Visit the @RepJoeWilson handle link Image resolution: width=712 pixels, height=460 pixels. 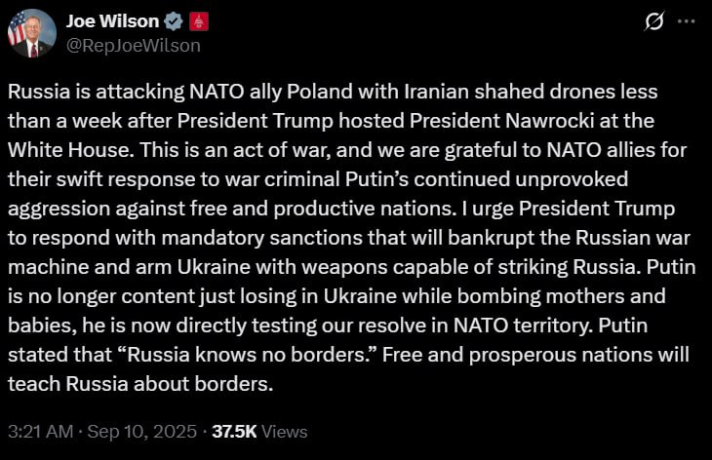134,46
